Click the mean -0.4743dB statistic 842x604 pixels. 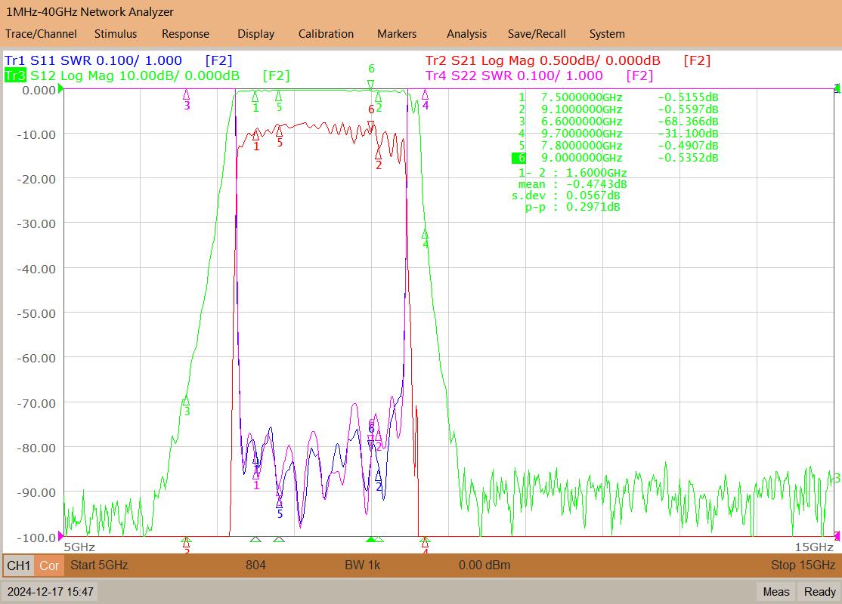(572, 184)
